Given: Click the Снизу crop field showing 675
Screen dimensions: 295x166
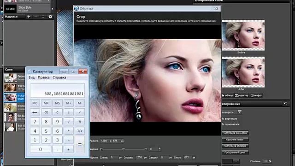Looking at the screenshot, I should [x=188, y=157].
